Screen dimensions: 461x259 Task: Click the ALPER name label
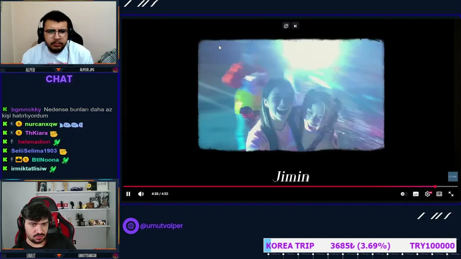click(30, 70)
